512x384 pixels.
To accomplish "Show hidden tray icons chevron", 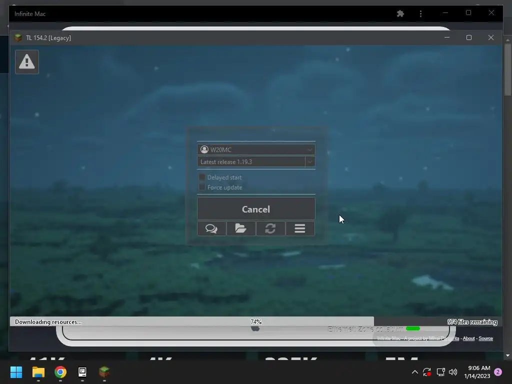I will click(414, 372).
